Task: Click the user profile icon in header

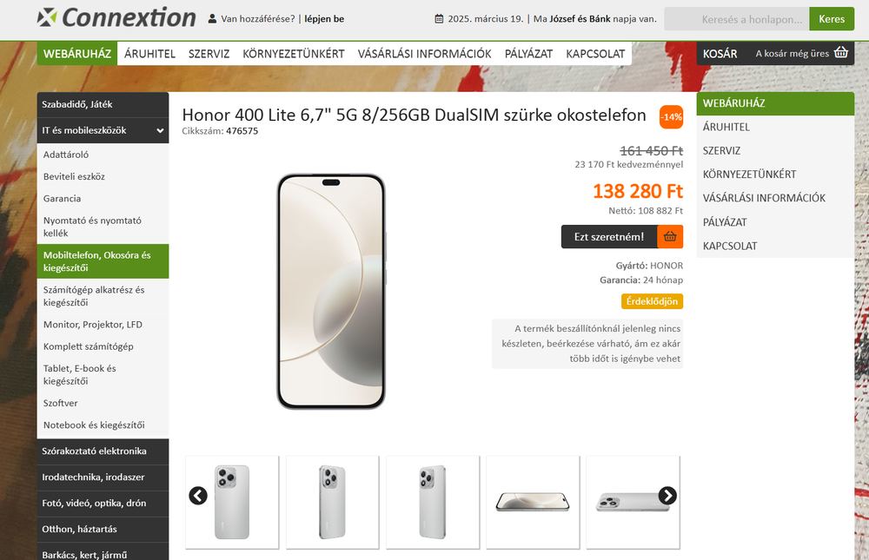Action: tap(212, 19)
